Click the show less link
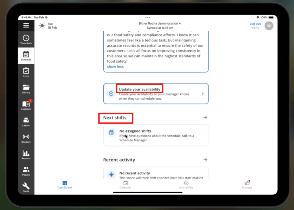The width and height of the screenshot is (294, 210). pyautogui.click(x=115, y=66)
